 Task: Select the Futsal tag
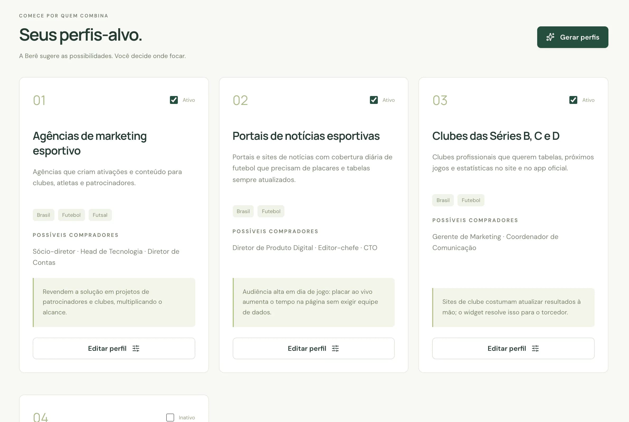(x=100, y=215)
